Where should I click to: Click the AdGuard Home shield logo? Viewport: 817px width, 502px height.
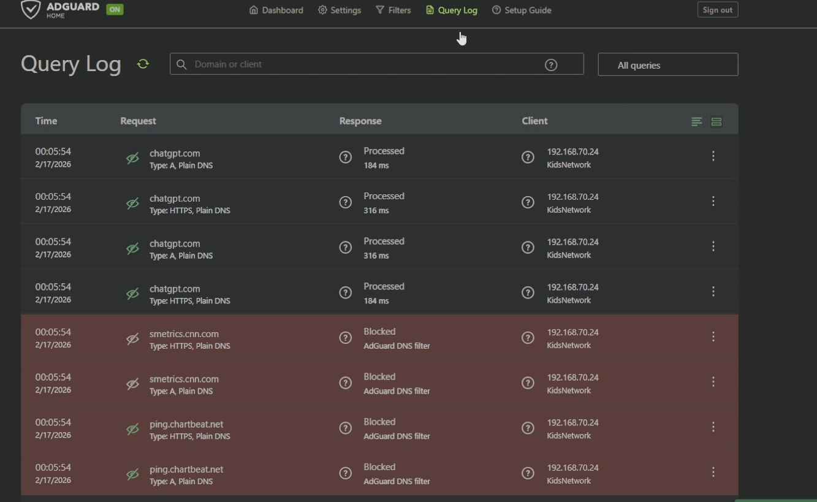click(x=31, y=10)
